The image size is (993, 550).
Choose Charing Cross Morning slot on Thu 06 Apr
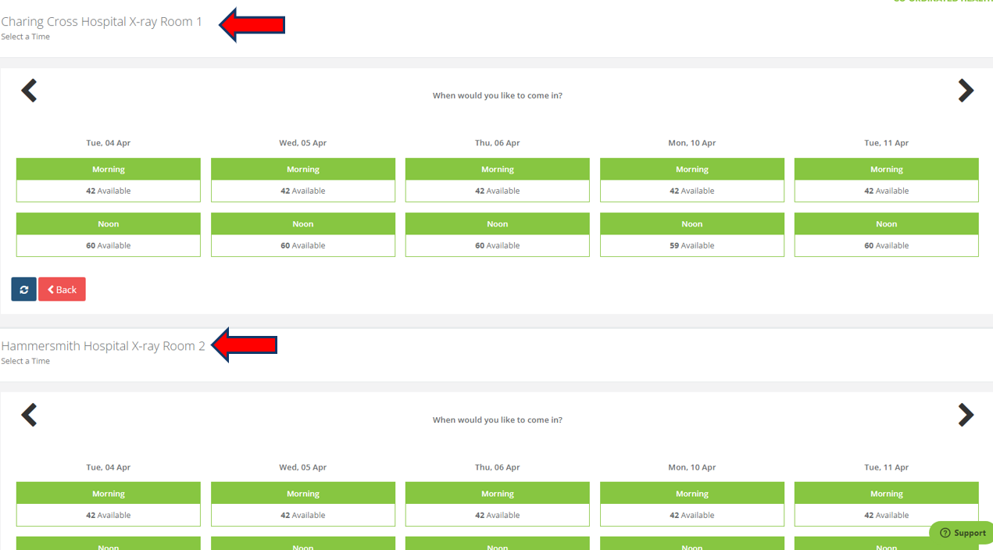498,180
